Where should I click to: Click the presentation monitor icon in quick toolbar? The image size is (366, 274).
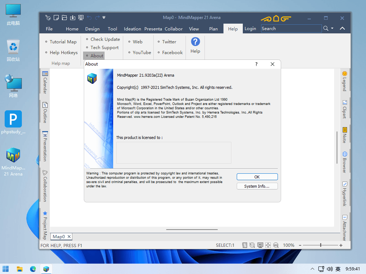click(81, 18)
